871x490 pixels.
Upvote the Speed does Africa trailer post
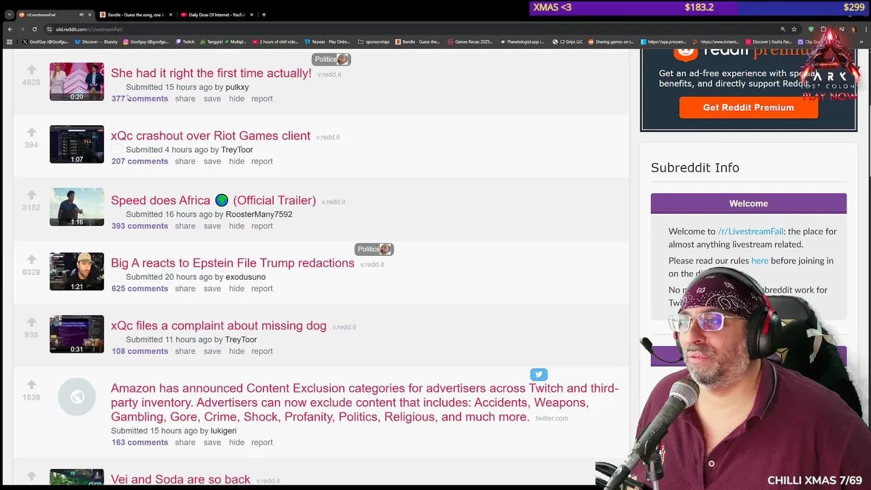coord(31,195)
